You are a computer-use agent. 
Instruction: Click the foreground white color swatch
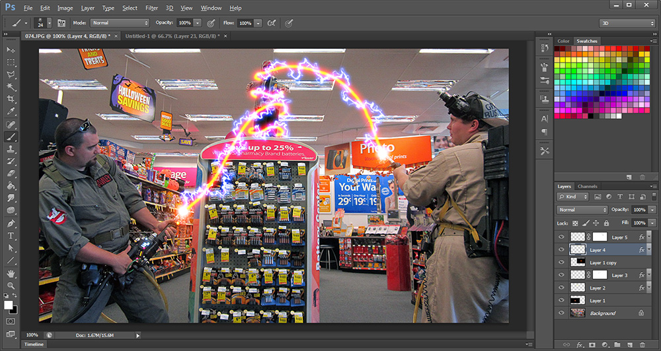click(x=8, y=305)
